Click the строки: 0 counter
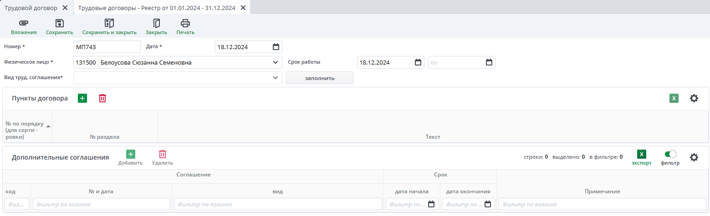710x216 pixels. pos(536,157)
